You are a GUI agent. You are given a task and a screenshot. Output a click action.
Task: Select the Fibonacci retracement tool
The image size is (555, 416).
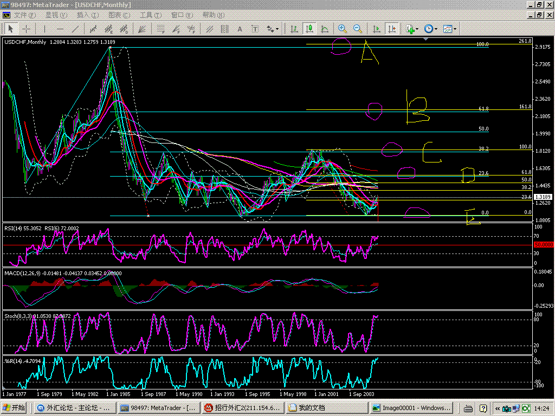(160, 29)
